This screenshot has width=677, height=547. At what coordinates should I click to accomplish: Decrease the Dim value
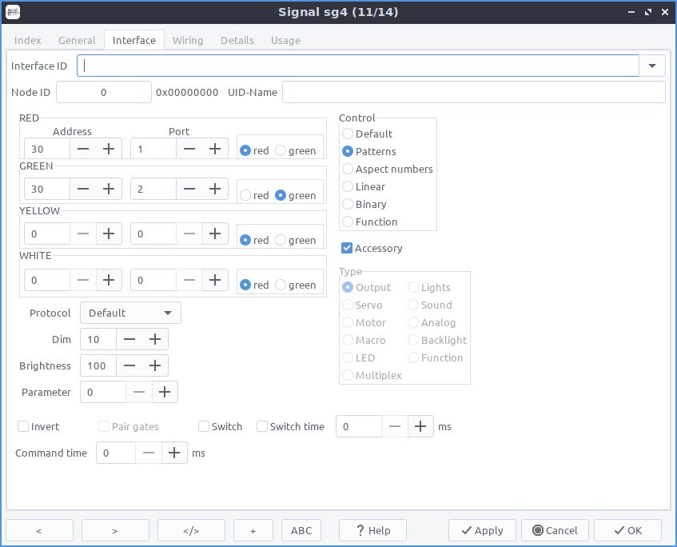coord(129,339)
